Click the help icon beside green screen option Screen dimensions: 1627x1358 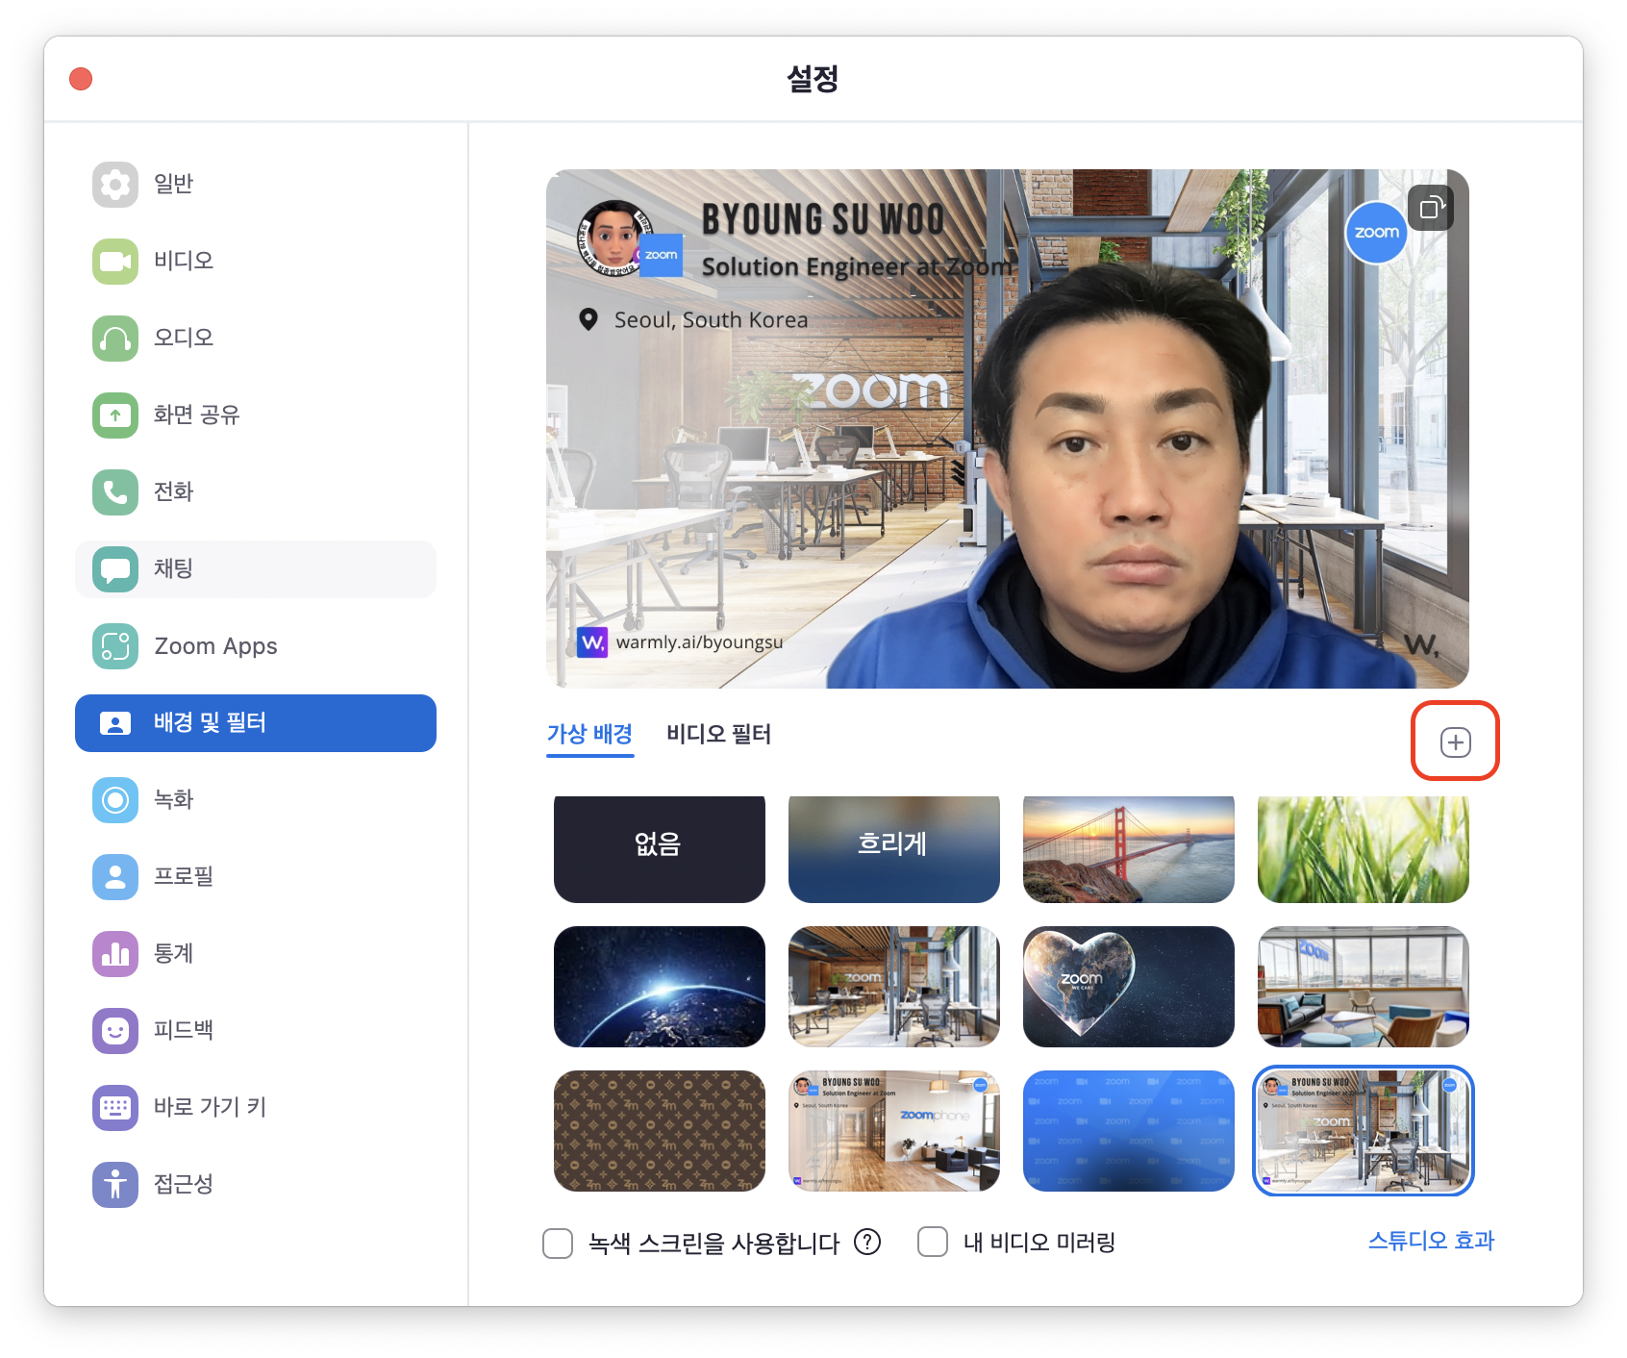(x=867, y=1242)
